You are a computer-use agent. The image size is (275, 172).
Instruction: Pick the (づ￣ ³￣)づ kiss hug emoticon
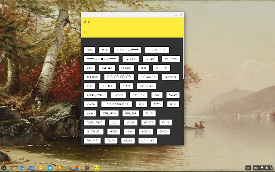point(148,141)
